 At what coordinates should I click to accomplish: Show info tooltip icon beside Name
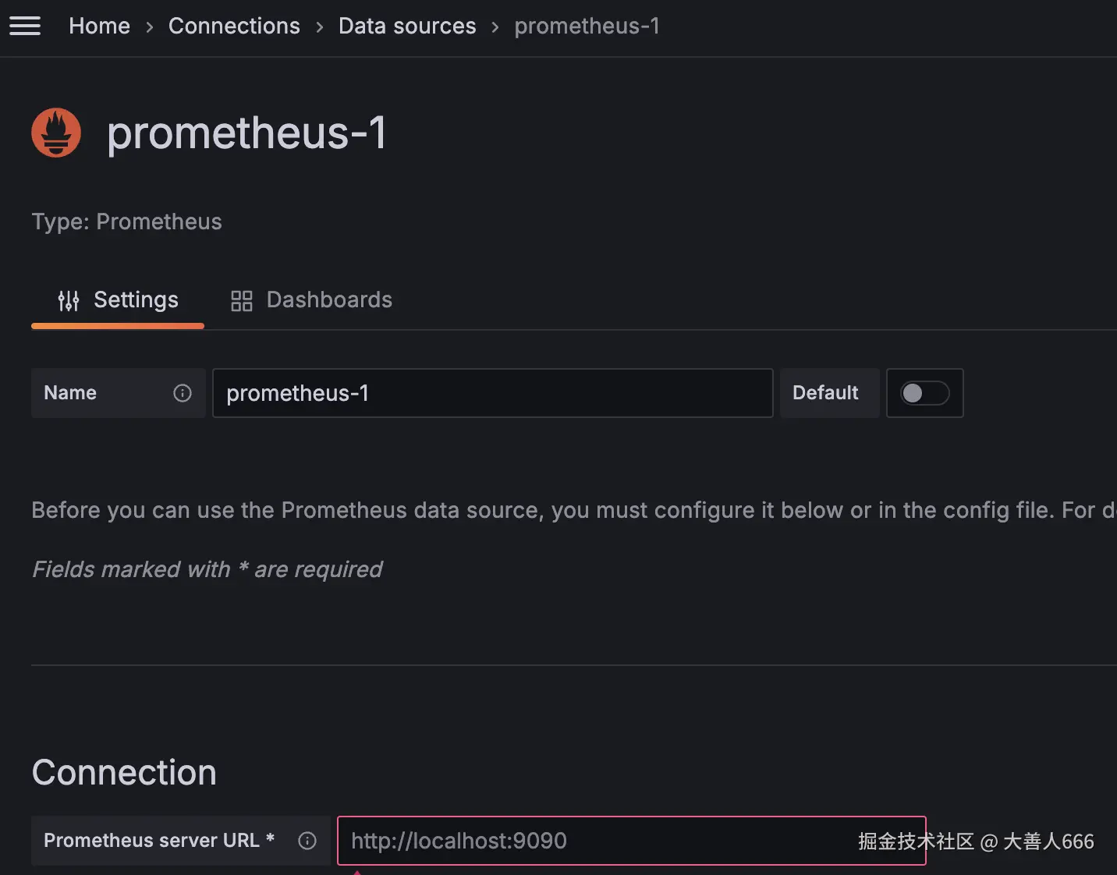tap(183, 393)
